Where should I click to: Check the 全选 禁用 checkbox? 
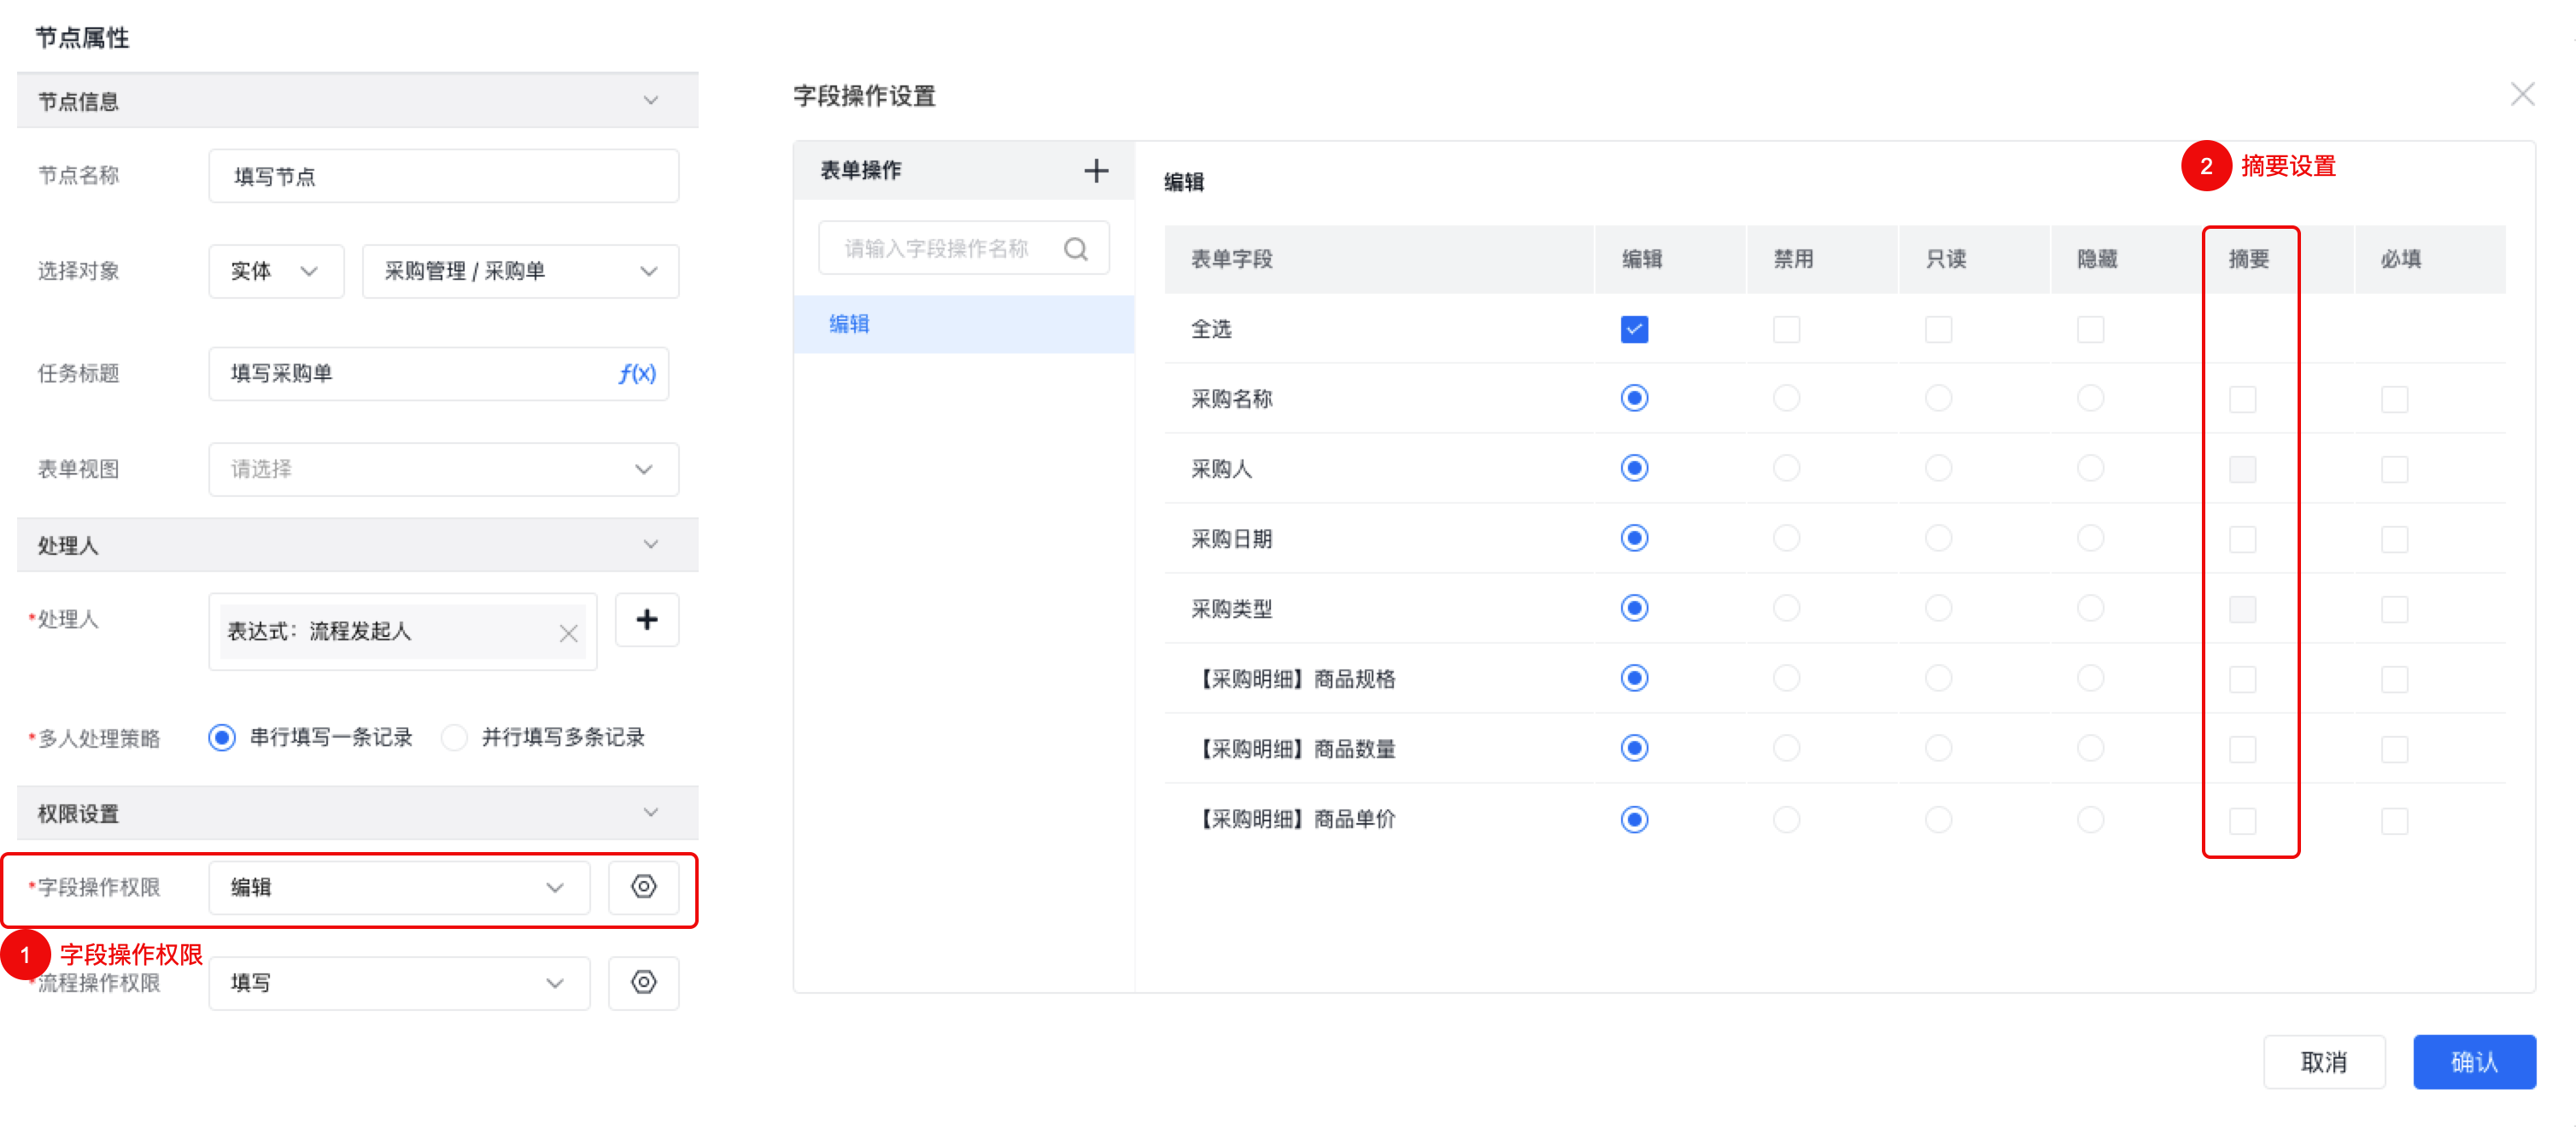[1786, 329]
